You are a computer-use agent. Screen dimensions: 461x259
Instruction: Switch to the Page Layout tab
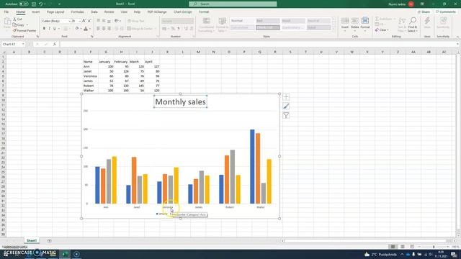coord(55,12)
